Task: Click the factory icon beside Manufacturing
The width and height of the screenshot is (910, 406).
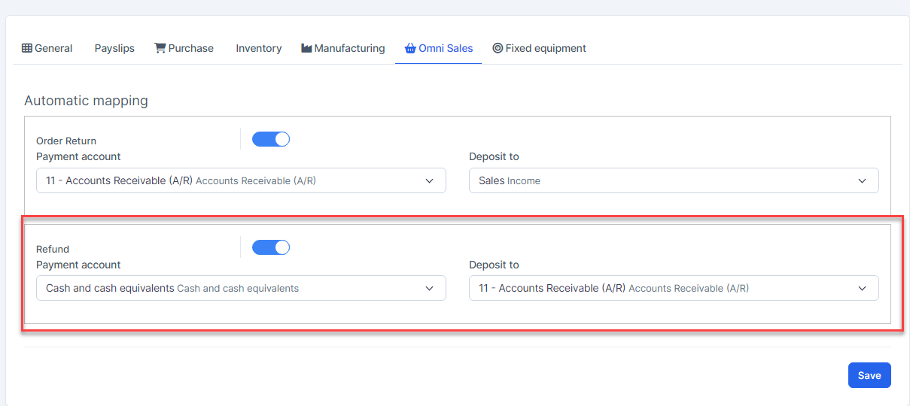Action: [x=306, y=48]
